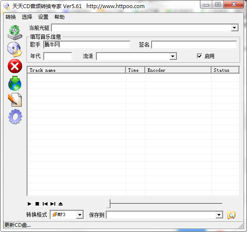
Task: Eject the CD with the eject button
Action: point(60,204)
